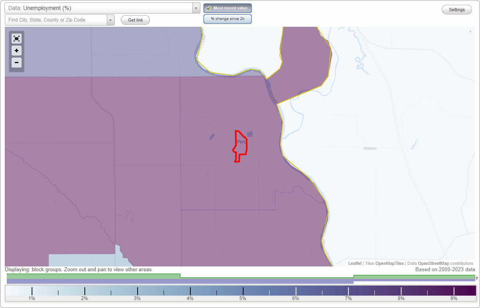Screen dimensions: 480x308
Task: Expand the location search suggestions dropdown
Action: 111,20
